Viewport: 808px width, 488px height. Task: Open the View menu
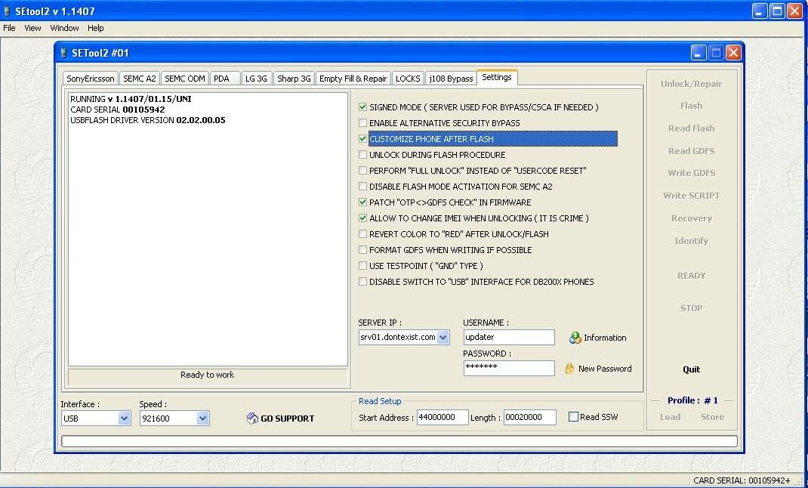coord(32,28)
